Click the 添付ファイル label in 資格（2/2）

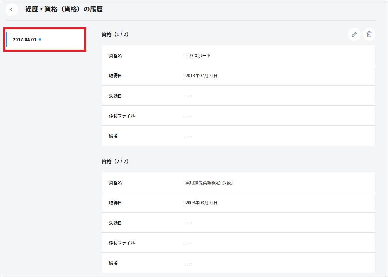click(122, 243)
